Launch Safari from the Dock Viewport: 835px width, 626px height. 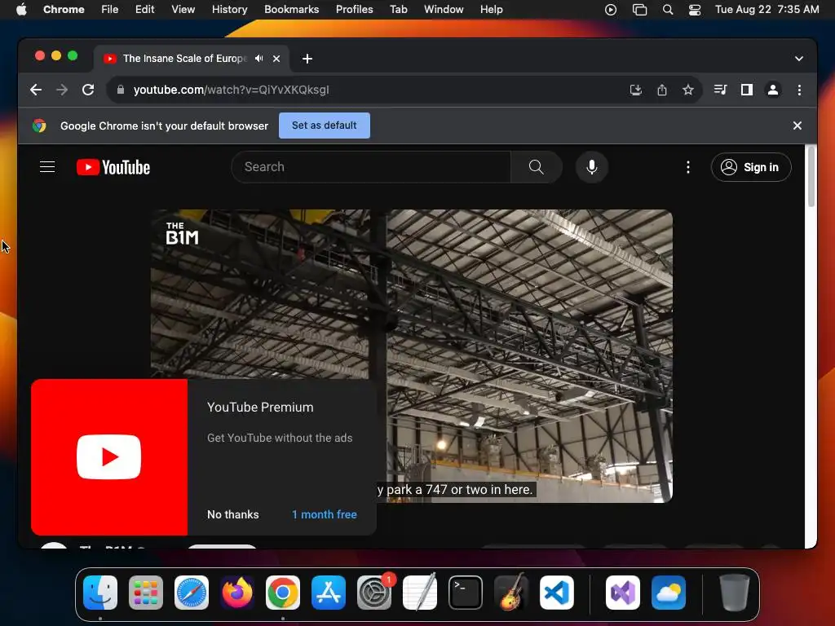[192, 593]
